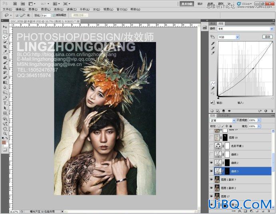276x214 pixels.
Task: Click the curves white point slider
Action: pos(272,98)
